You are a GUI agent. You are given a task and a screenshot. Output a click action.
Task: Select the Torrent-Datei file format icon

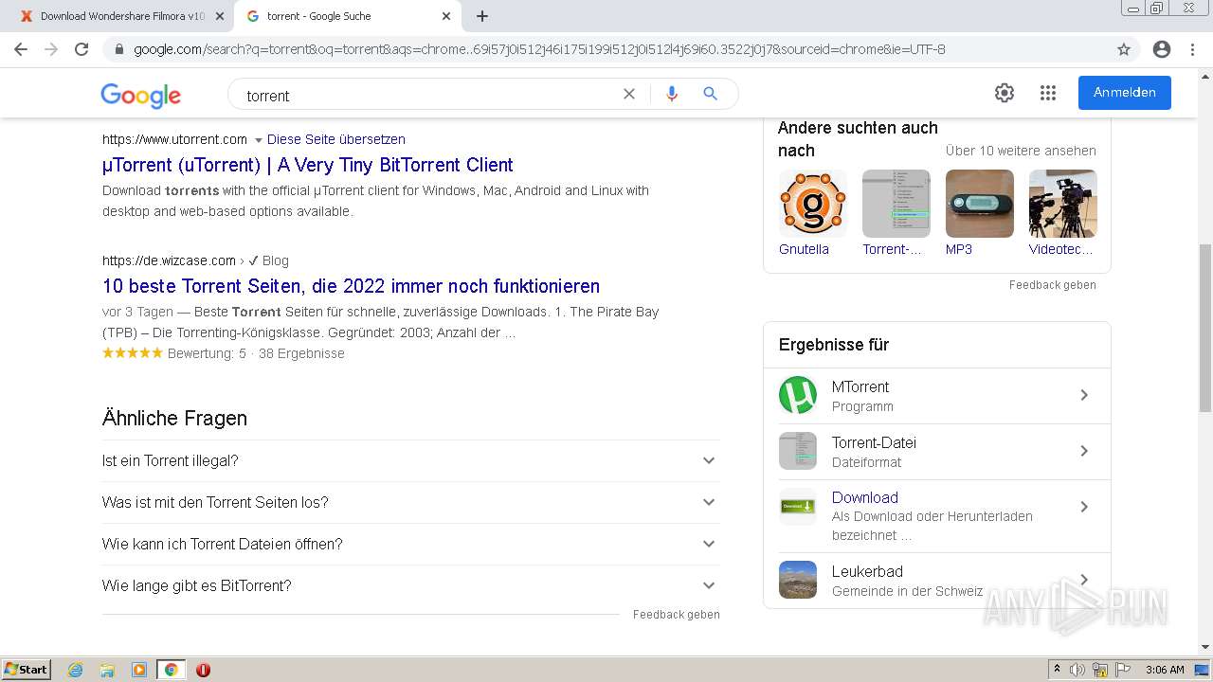[x=798, y=451]
